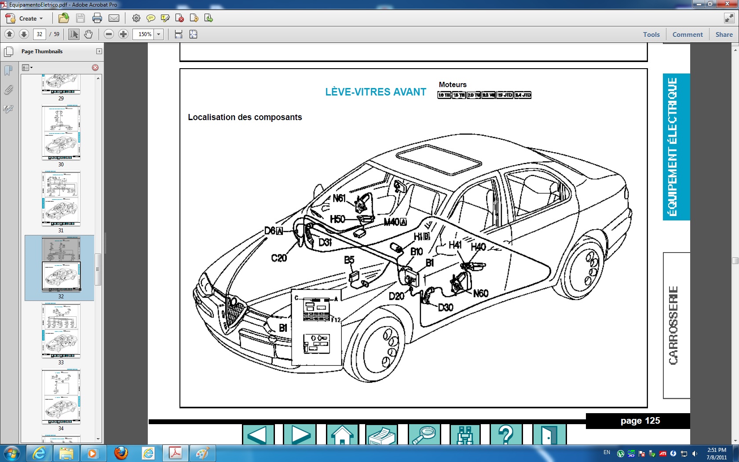Screen dimensions: 739x462
Task: Click the binoculars search icon in document
Action: [x=465, y=435]
